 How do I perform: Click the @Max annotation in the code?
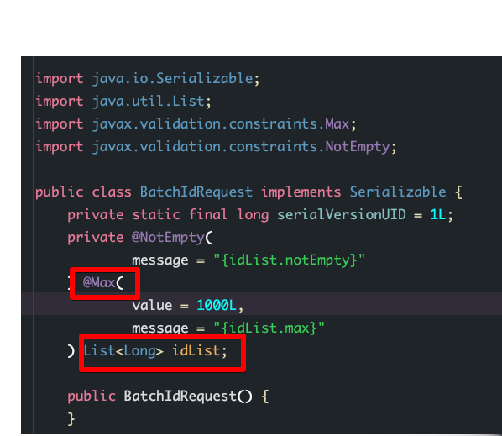click(x=99, y=283)
